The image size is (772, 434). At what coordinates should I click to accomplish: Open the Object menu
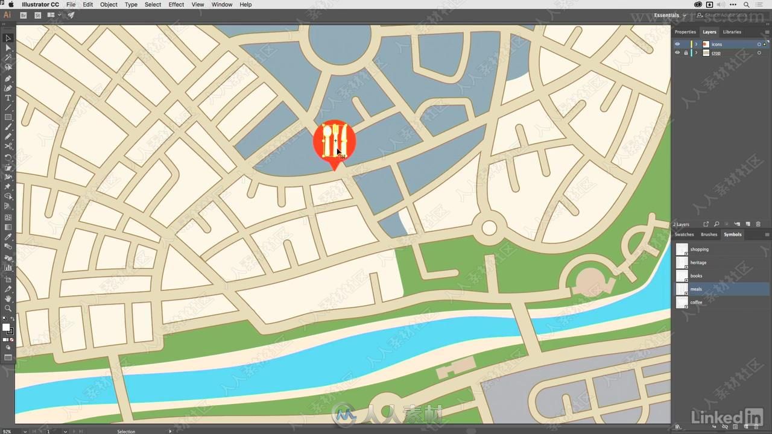click(109, 4)
